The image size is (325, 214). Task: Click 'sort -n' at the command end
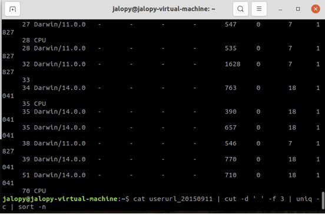pyautogui.click(x=32, y=207)
